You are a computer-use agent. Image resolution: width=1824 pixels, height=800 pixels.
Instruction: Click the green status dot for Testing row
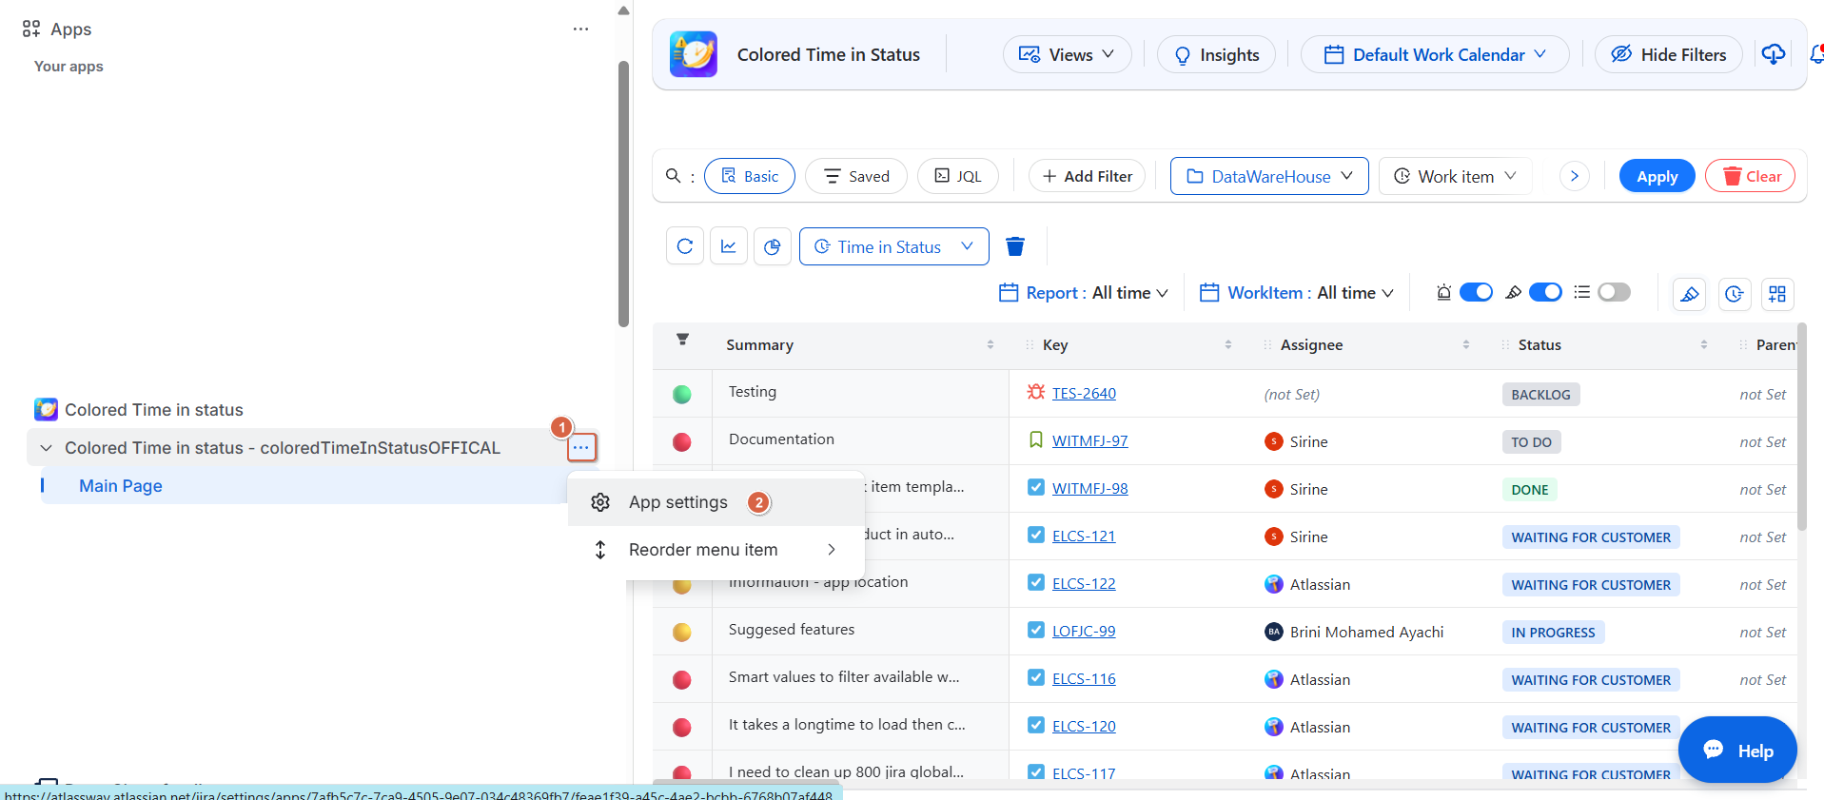tap(682, 394)
